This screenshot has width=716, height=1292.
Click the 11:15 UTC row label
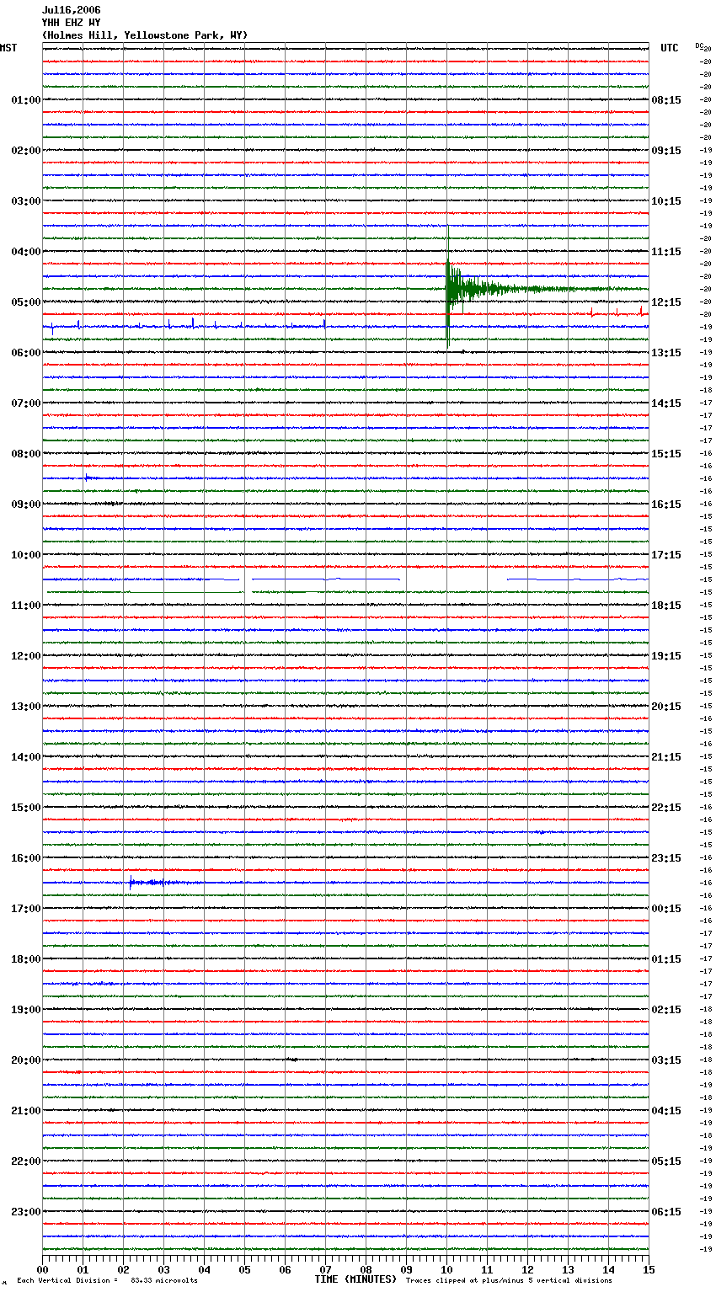coord(666,252)
